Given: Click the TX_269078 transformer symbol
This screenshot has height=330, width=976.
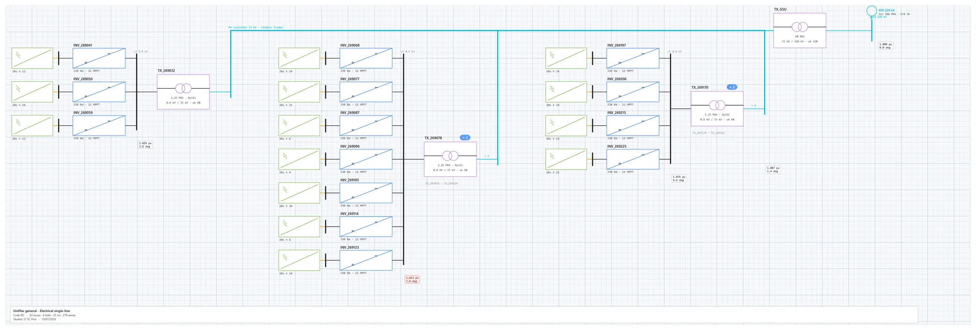Looking at the screenshot, I should tap(450, 159).
